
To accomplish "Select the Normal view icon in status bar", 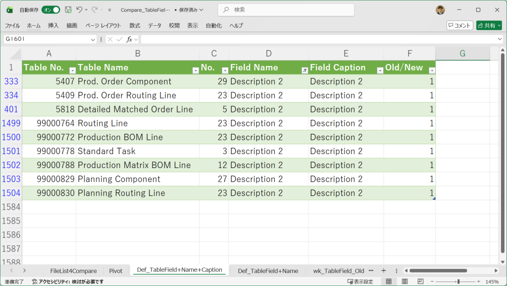I will click(389, 282).
